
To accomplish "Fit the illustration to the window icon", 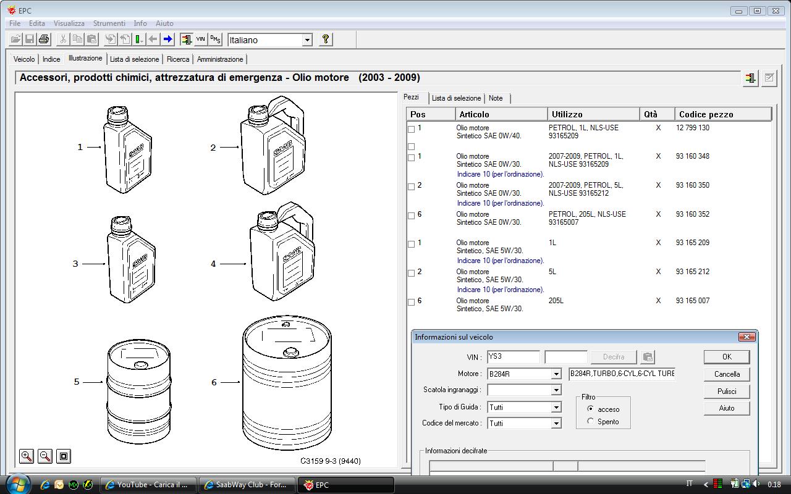I will click(64, 456).
